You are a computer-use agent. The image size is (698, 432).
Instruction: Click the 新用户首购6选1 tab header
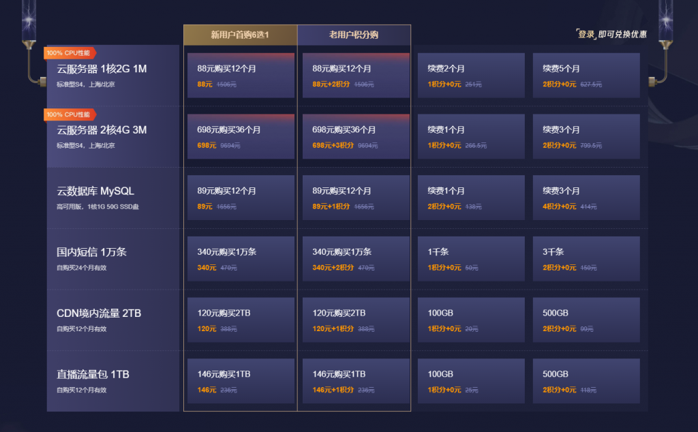[x=241, y=35]
